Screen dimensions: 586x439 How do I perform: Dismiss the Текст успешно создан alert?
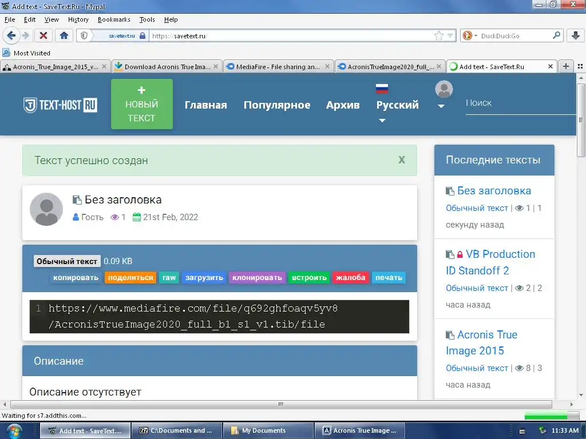click(402, 160)
